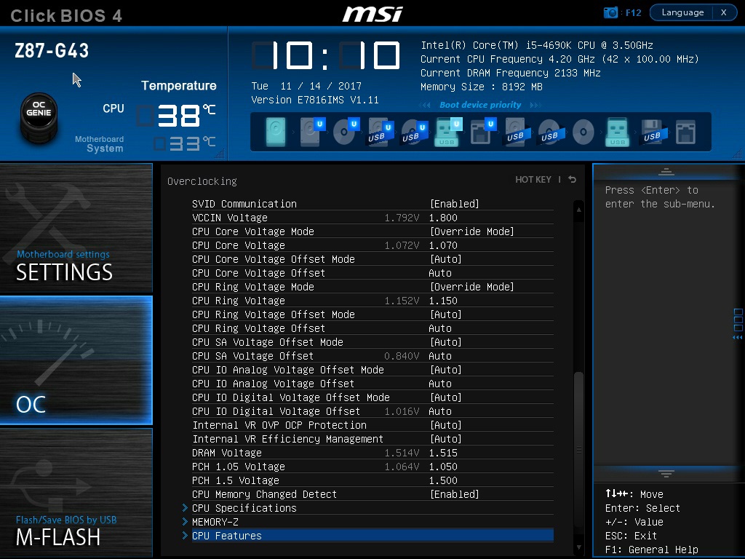Click the collapse handle atop the help panel
The image size is (745, 559).
tap(666, 172)
